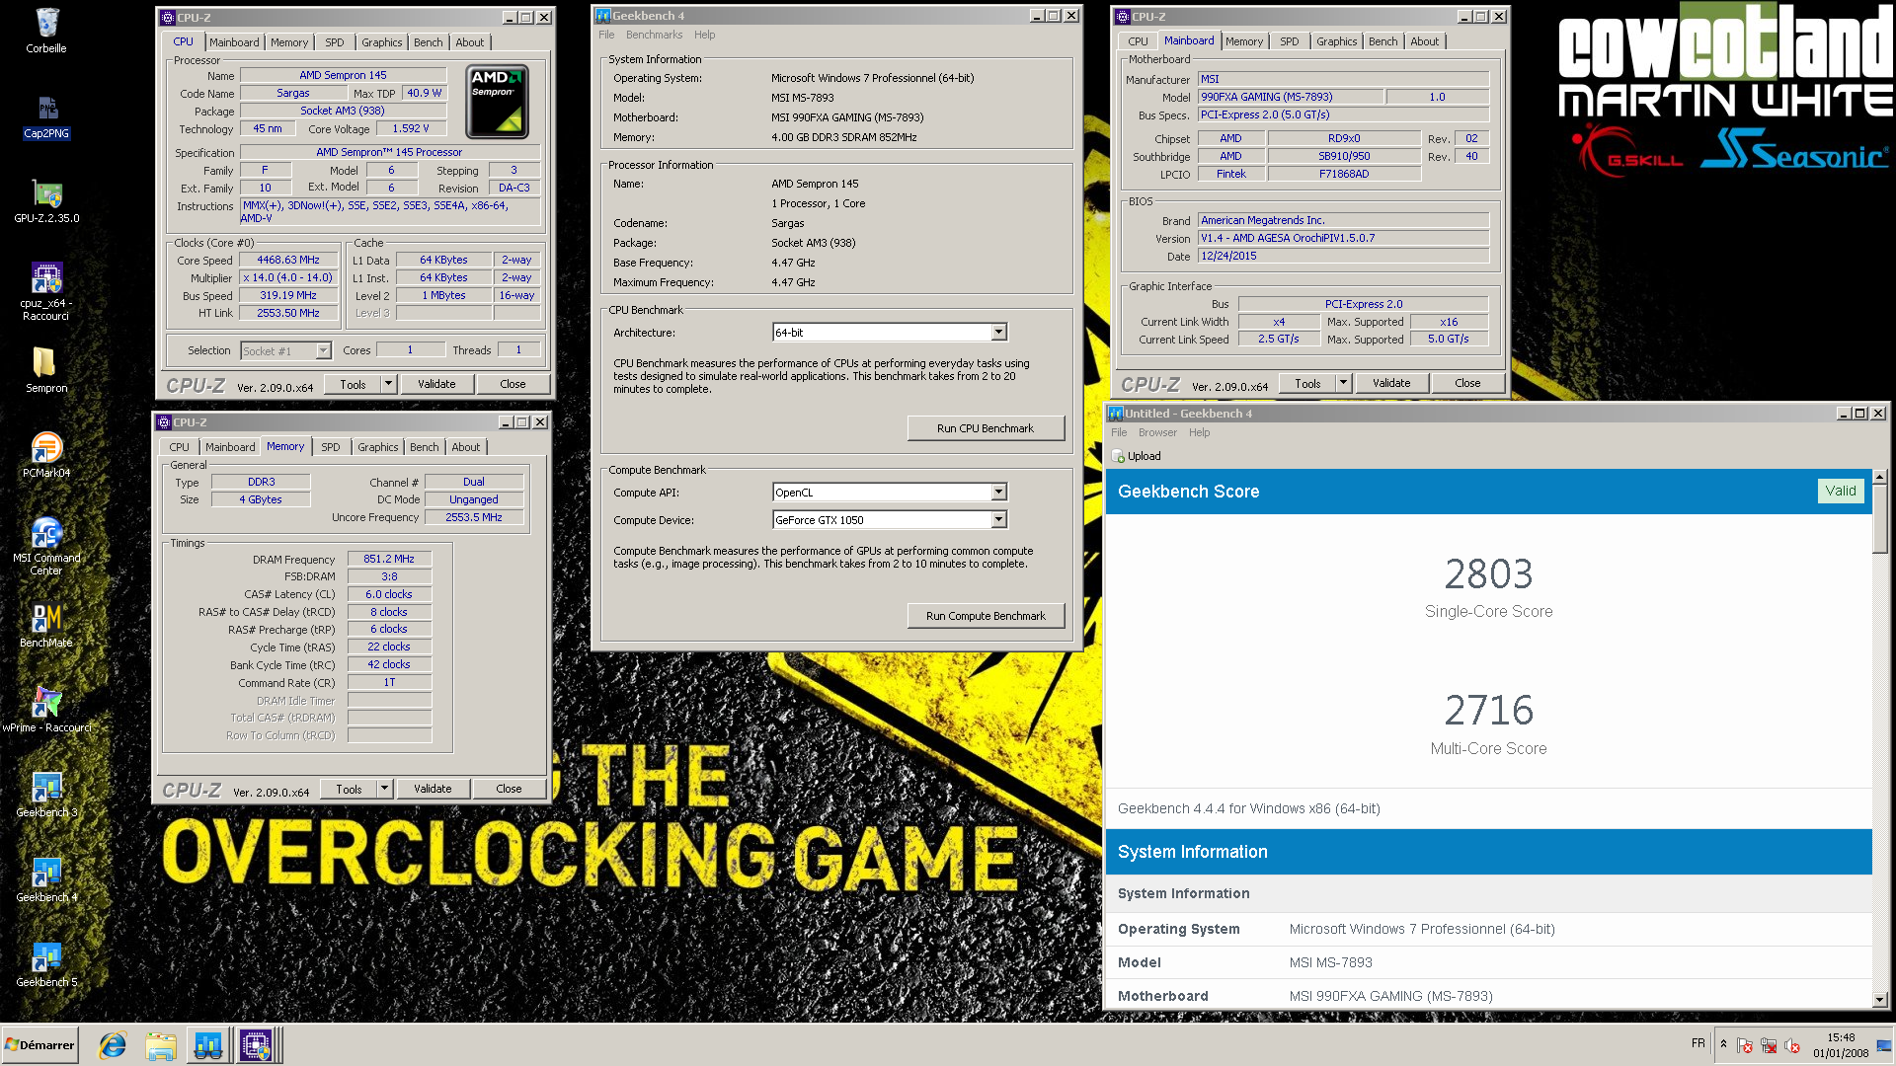
Task: Click the Valid badge in Geekbench Score
Action: pyautogui.click(x=1840, y=491)
